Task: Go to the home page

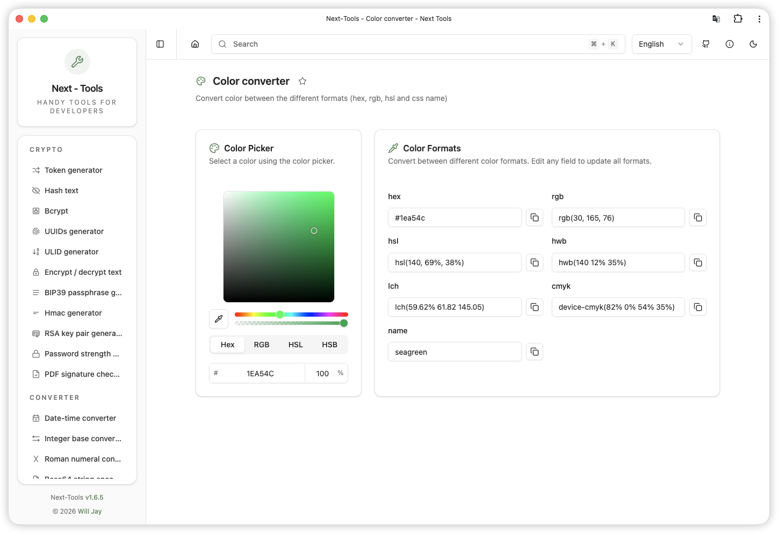Action: coord(195,44)
